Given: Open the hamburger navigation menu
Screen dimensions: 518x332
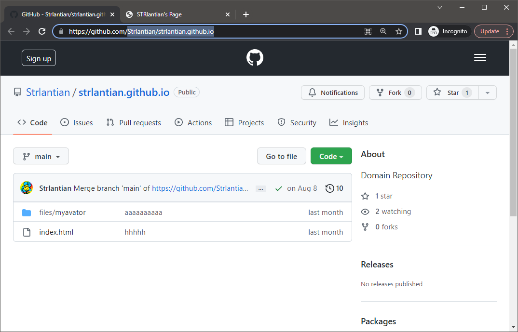Looking at the screenshot, I should [x=480, y=58].
